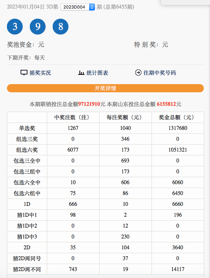The image size is (210, 278).
Task: Click the arrow circle icon beside 往期中奖号码
Action: coord(138,73)
